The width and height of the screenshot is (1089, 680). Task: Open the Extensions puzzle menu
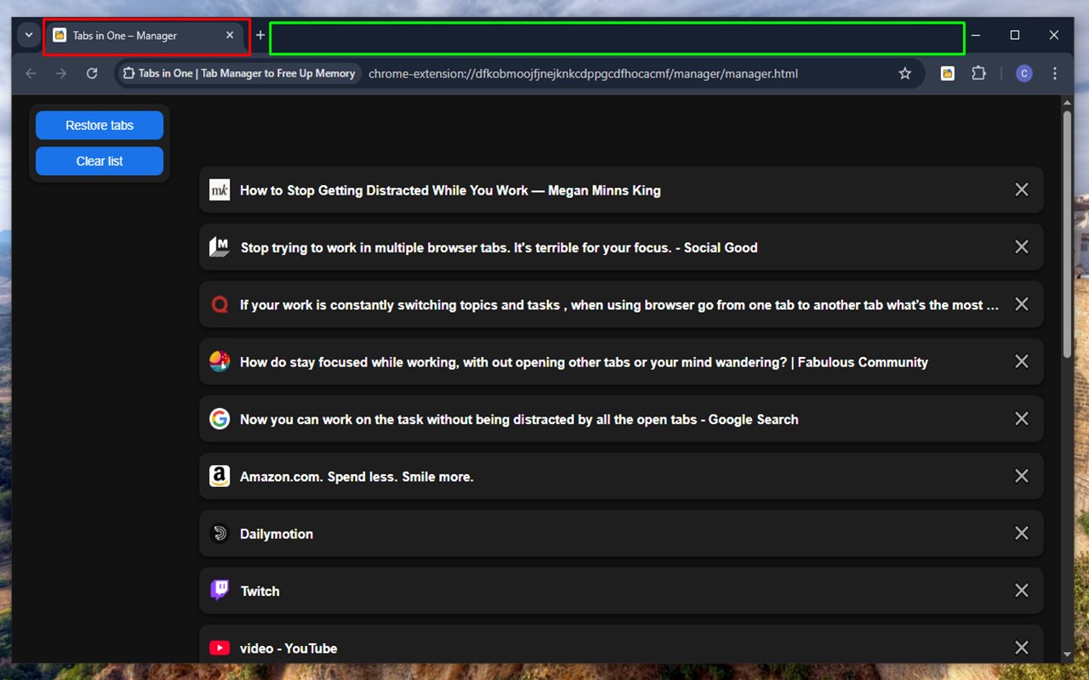(978, 73)
